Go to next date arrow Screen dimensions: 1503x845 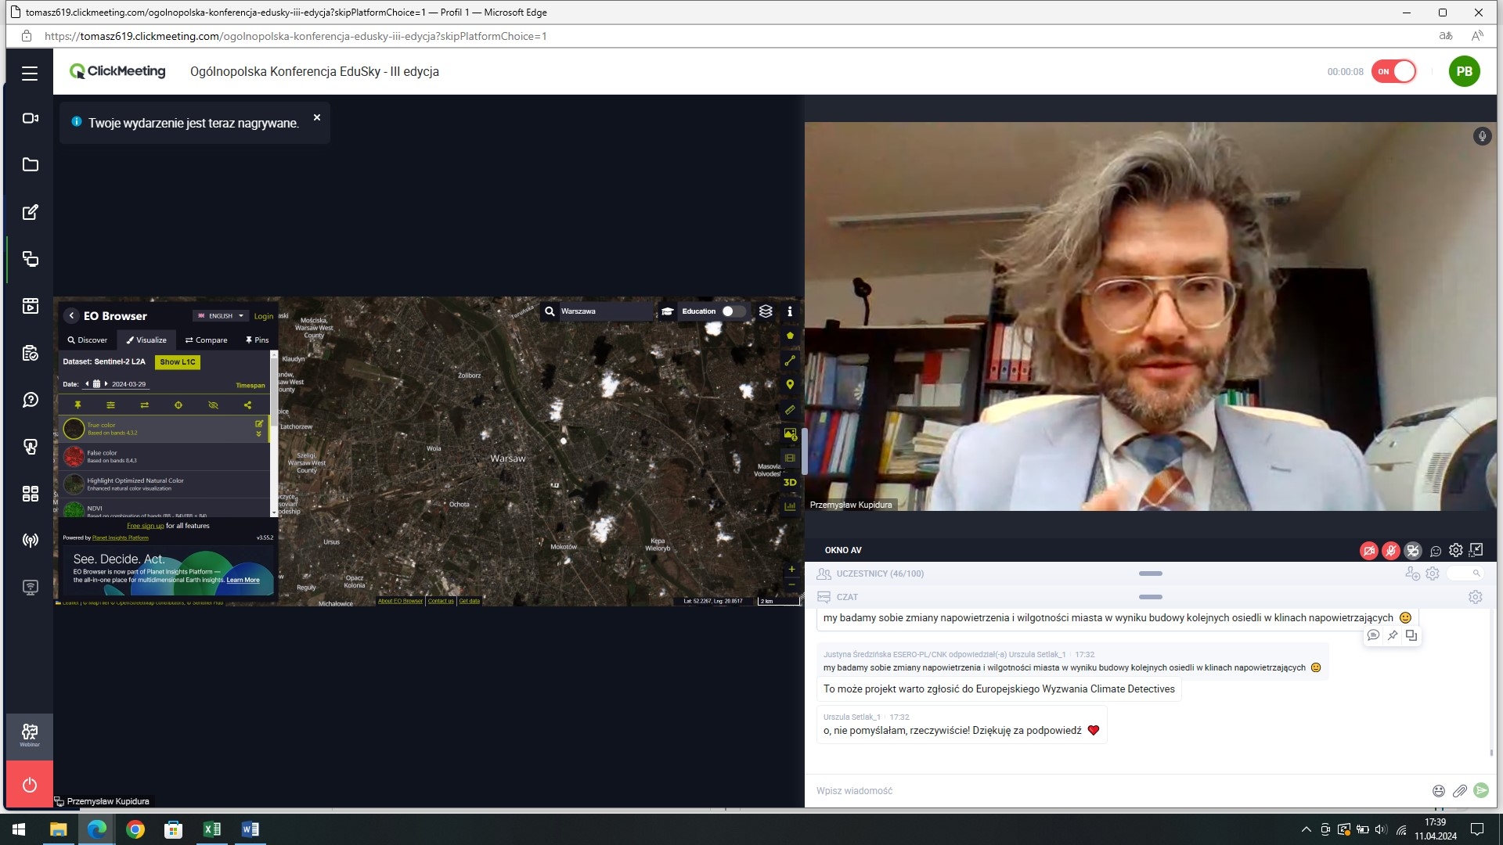(106, 384)
